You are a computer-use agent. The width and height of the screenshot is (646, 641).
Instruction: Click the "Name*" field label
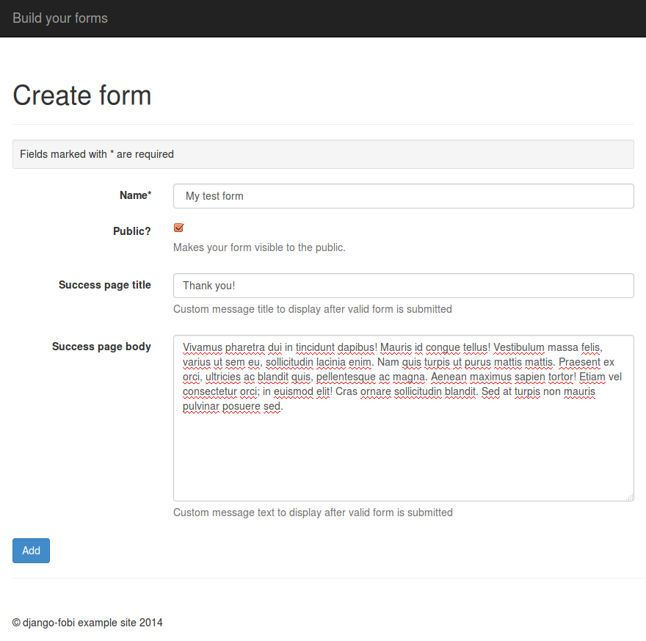click(x=135, y=195)
